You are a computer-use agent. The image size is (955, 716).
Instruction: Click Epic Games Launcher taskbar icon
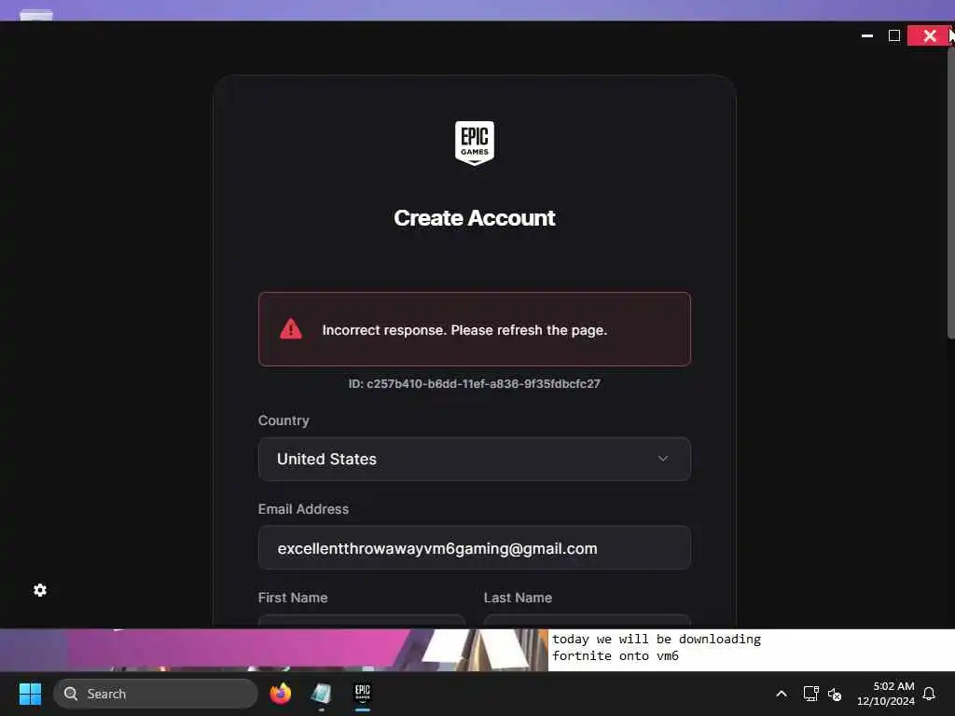[x=363, y=693]
